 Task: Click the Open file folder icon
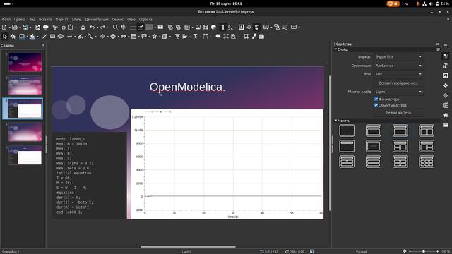(x=14, y=27)
